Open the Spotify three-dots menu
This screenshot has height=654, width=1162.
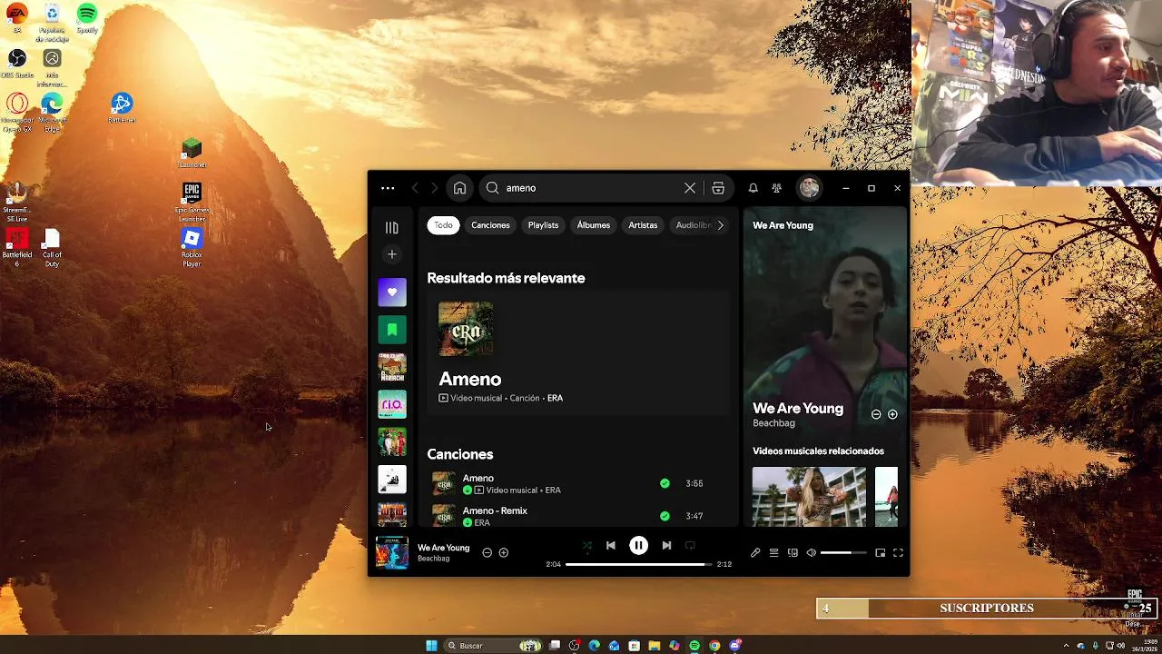coord(388,188)
